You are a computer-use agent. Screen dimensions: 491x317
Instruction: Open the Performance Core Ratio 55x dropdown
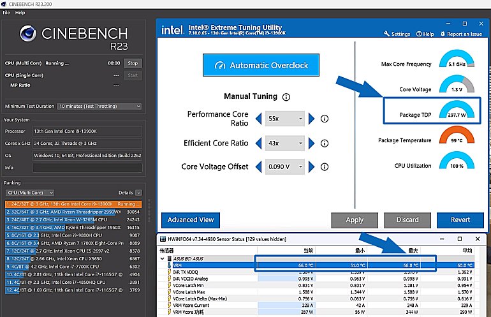pos(286,119)
